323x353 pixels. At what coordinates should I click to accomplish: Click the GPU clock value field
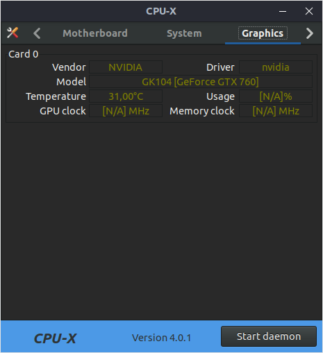tap(126, 111)
